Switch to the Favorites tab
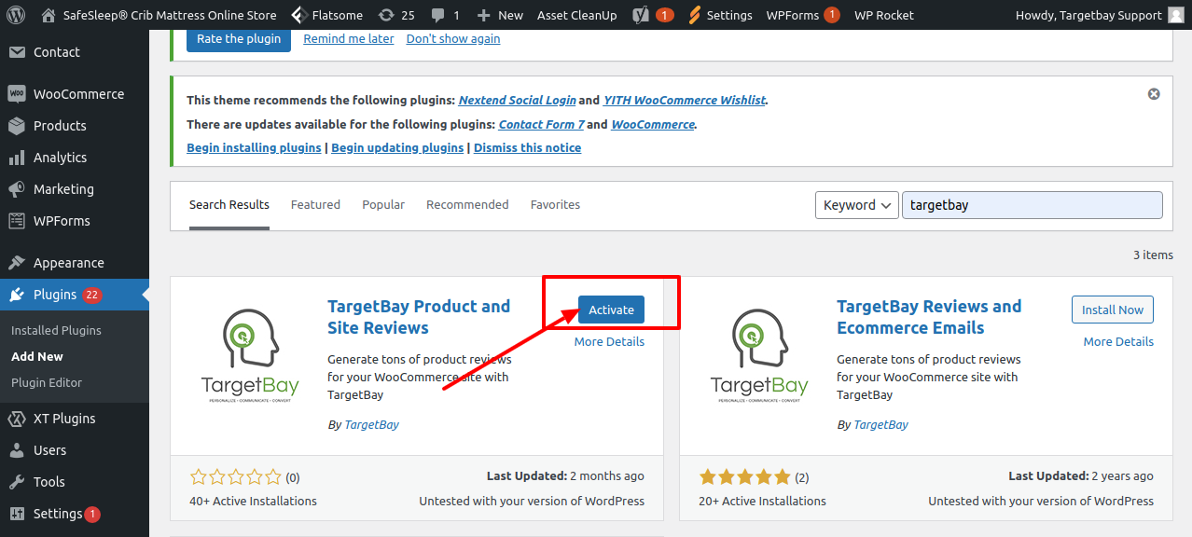Image resolution: width=1192 pixels, height=537 pixels. 555,205
